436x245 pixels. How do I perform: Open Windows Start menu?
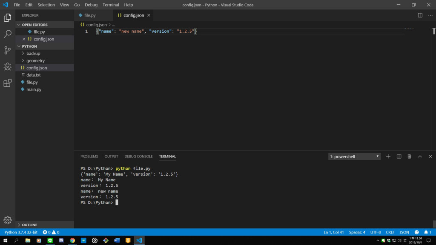pyautogui.click(x=5, y=240)
